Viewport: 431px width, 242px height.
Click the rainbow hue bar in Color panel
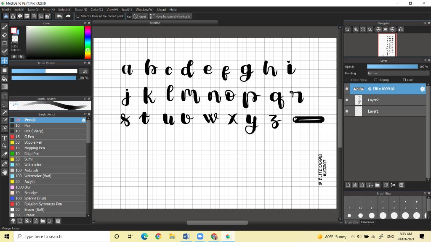click(x=88, y=42)
